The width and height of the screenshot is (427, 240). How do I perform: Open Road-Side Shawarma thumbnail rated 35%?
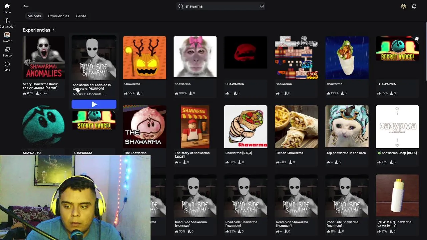195,196
